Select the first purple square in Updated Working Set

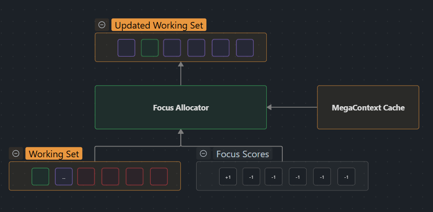tap(126, 48)
